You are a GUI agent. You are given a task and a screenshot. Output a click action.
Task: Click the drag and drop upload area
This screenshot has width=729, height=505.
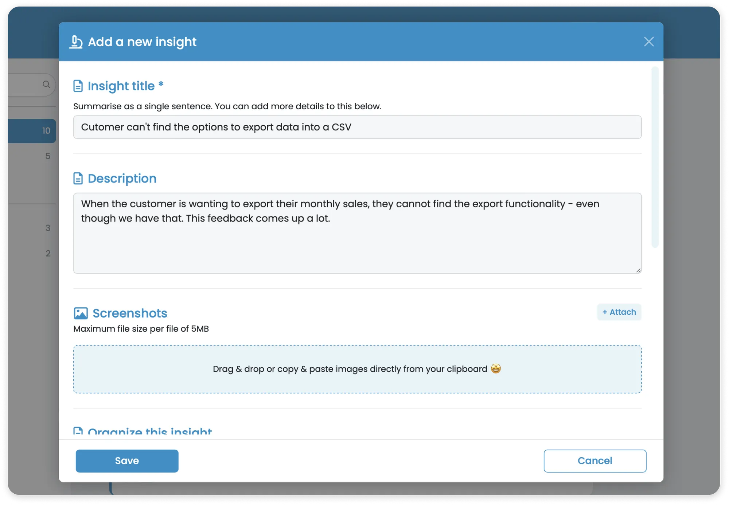[357, 369]
